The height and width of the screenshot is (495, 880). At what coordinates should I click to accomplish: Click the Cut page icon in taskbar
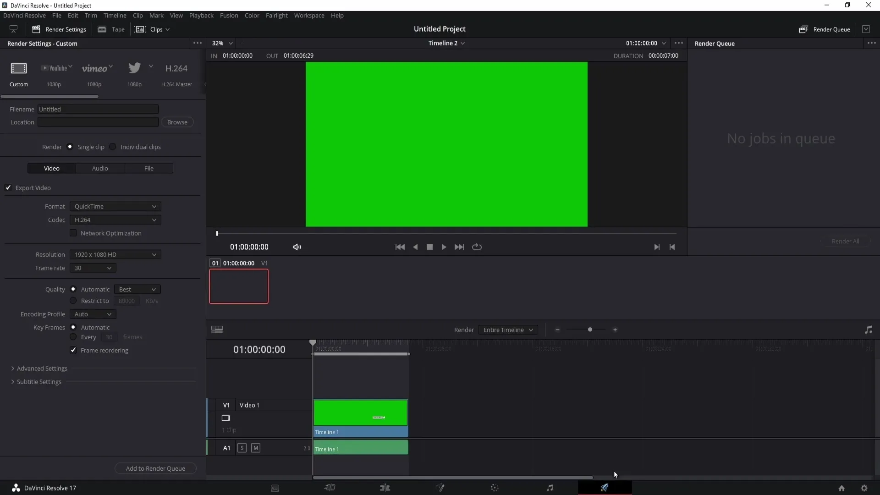pos(330,488)
